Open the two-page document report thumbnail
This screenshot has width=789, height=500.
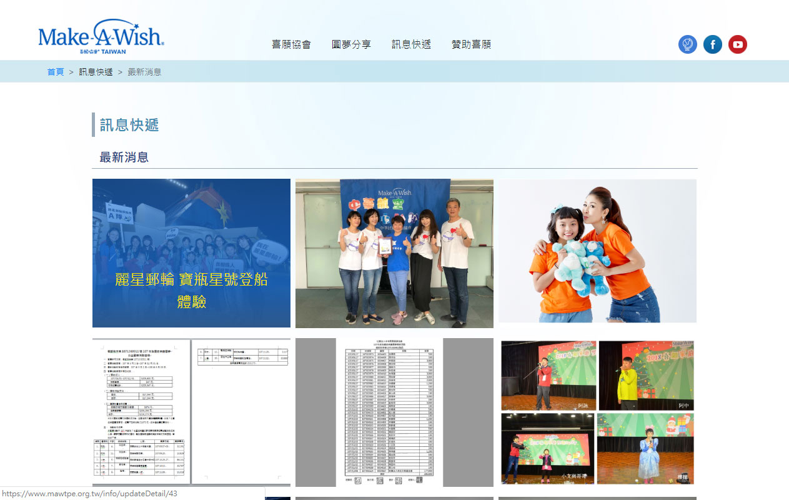click(x=191, y=412)
